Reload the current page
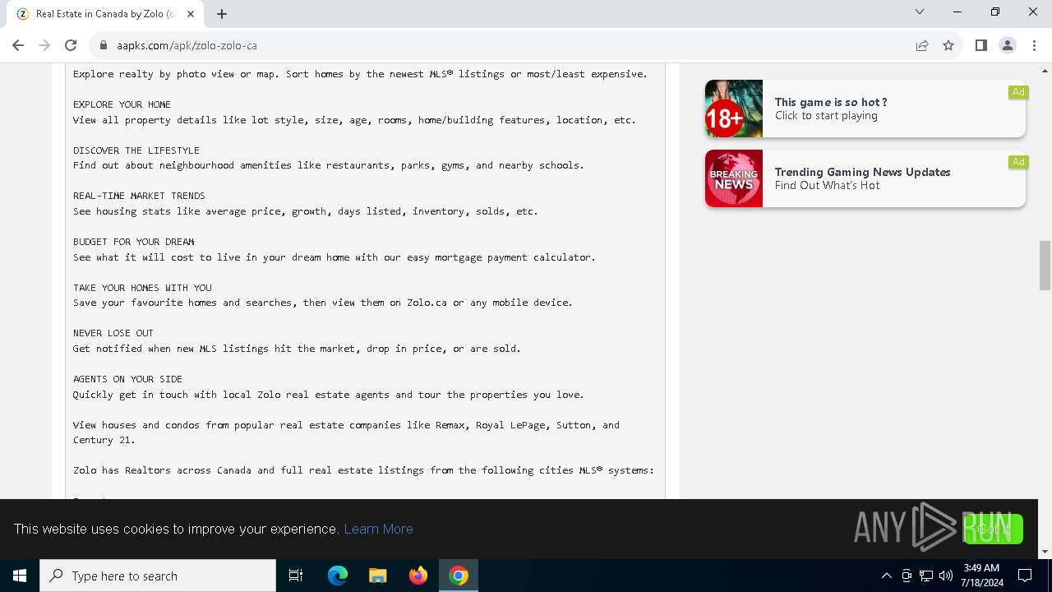 71,45
